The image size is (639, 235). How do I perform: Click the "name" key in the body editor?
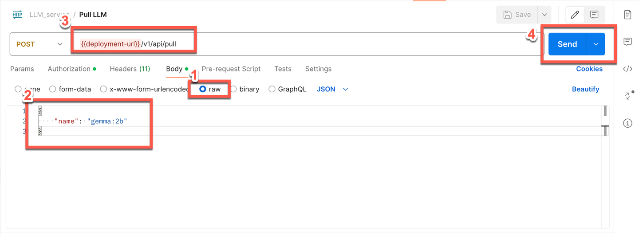click(66, 121)
